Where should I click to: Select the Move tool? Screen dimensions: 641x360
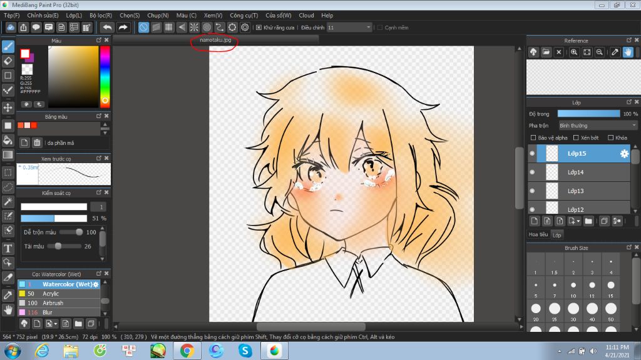[x=8, y=107]
